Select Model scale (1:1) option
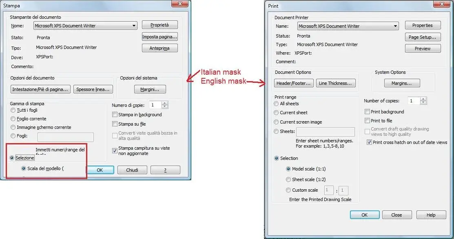 [x=288, y=169]
